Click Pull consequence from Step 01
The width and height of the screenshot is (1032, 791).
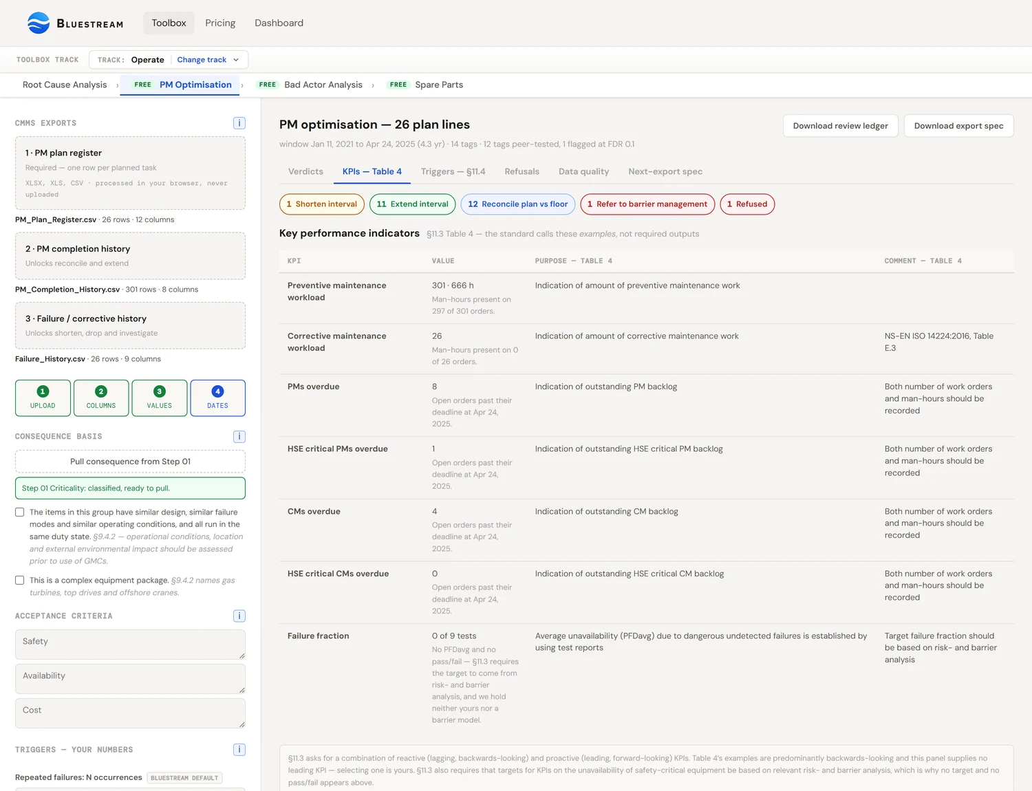point(131,462)
